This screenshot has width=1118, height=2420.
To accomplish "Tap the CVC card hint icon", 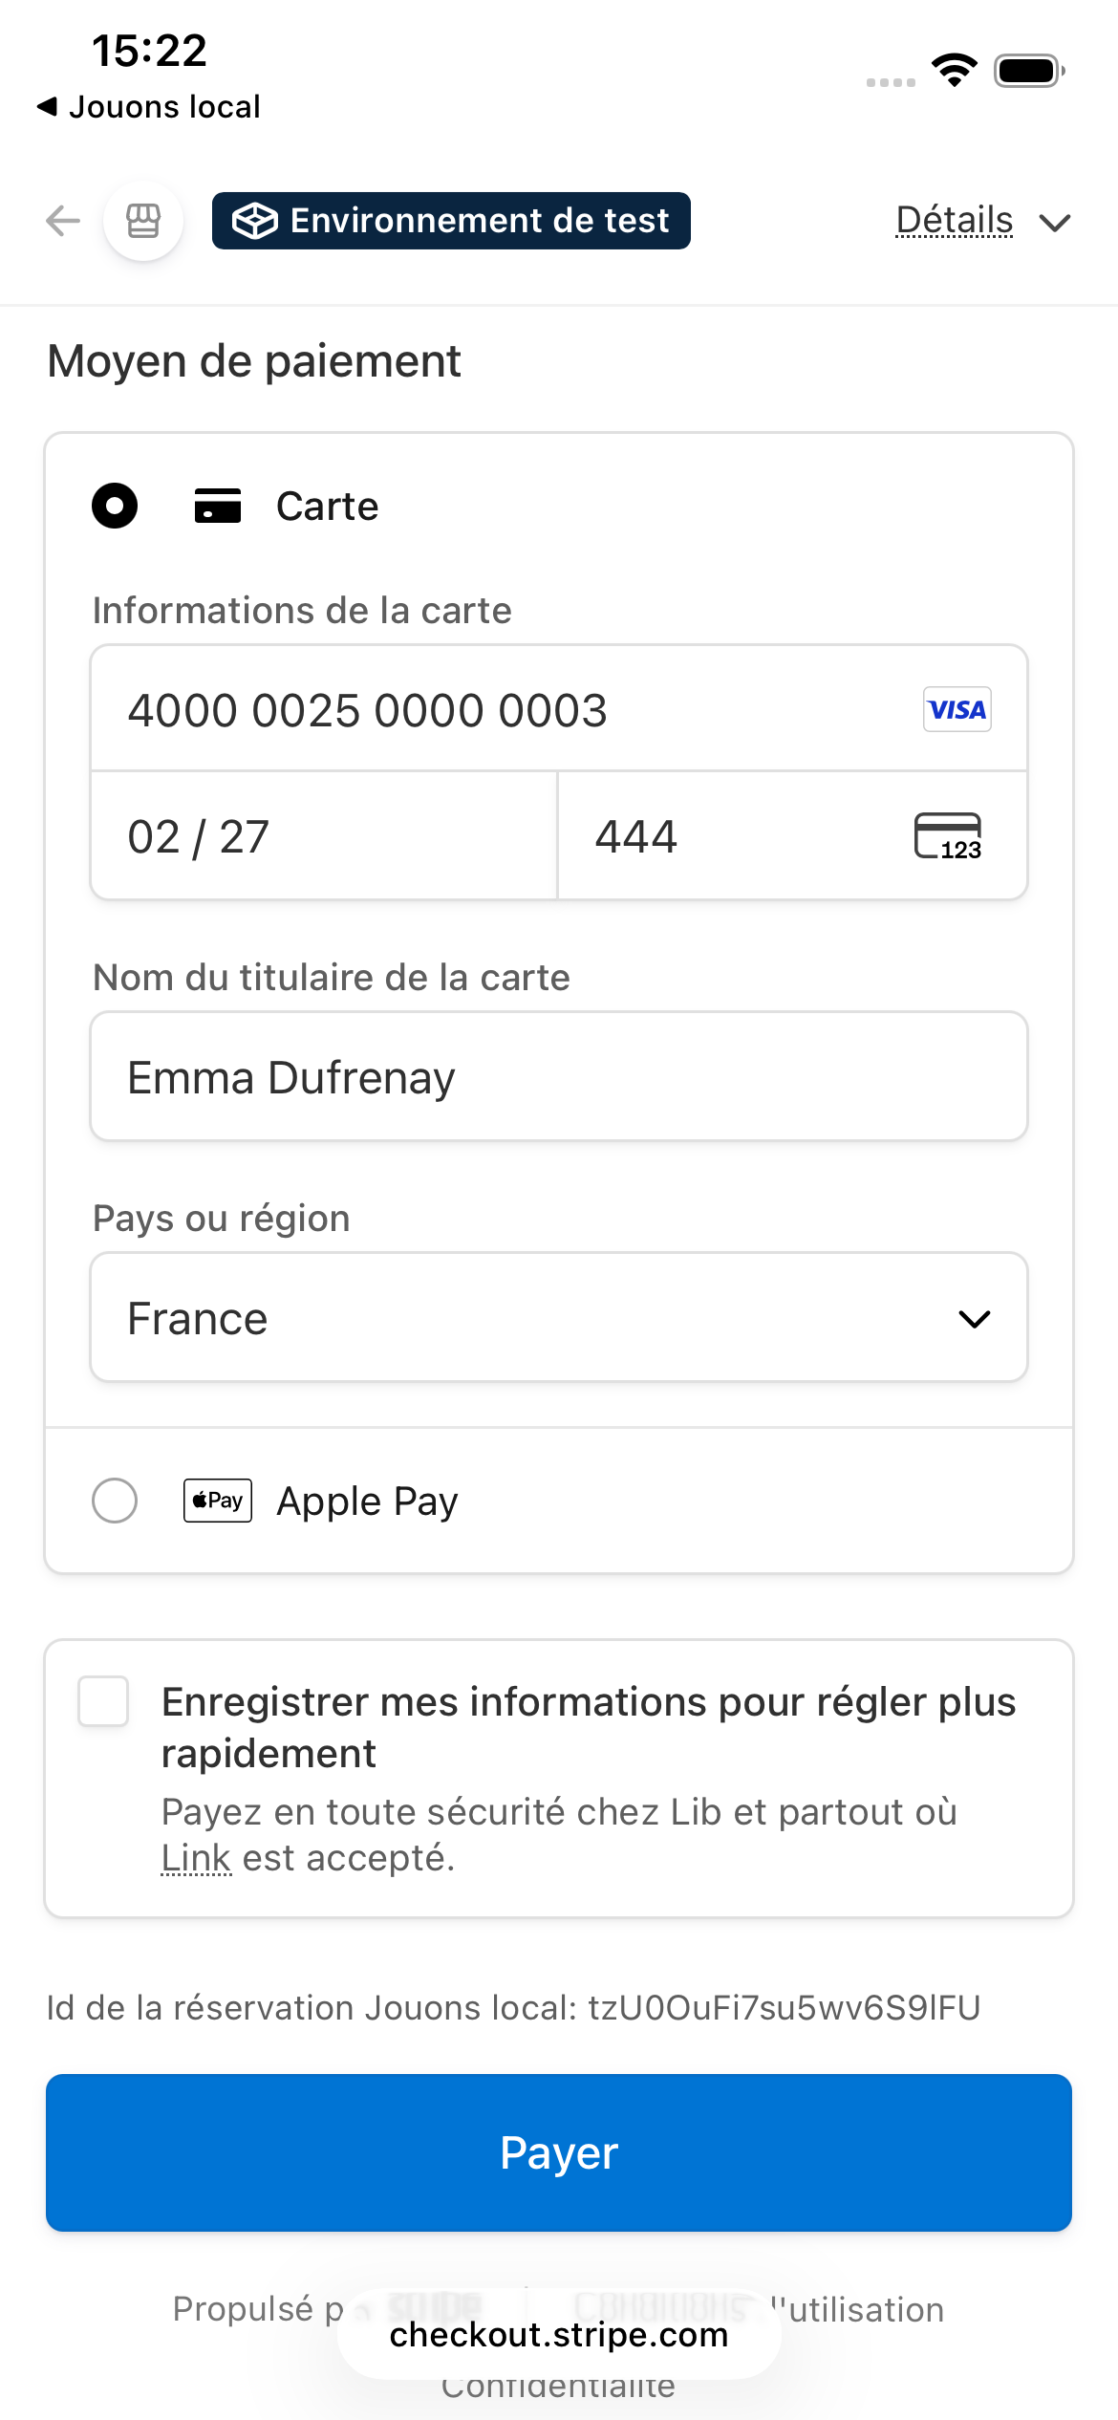I will coord(948,837).
